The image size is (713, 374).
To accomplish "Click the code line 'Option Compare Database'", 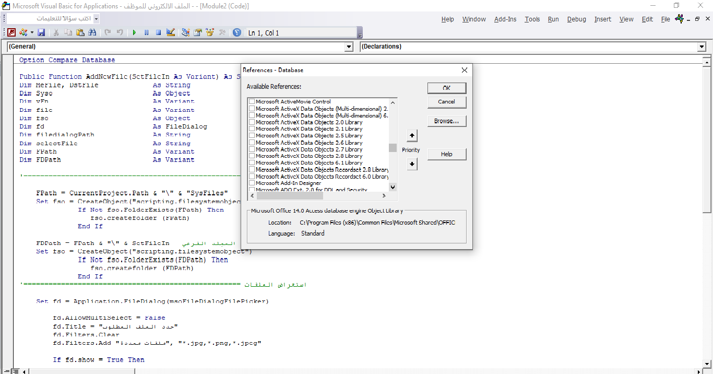I will click(x=67, y=60).
